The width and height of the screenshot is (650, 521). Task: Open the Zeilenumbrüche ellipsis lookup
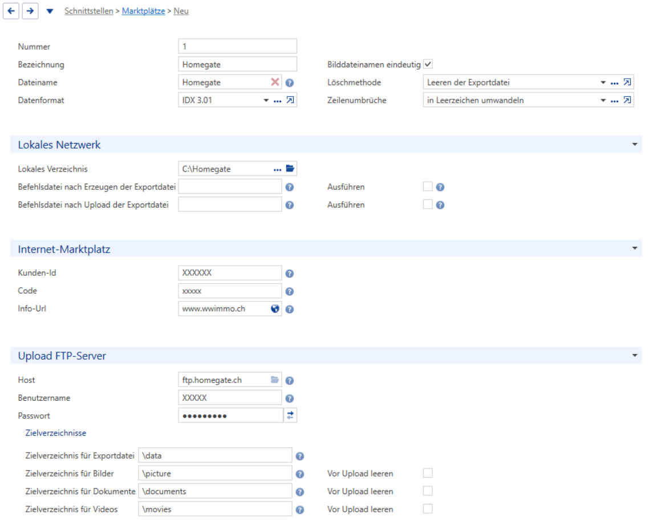click(614, 101)
